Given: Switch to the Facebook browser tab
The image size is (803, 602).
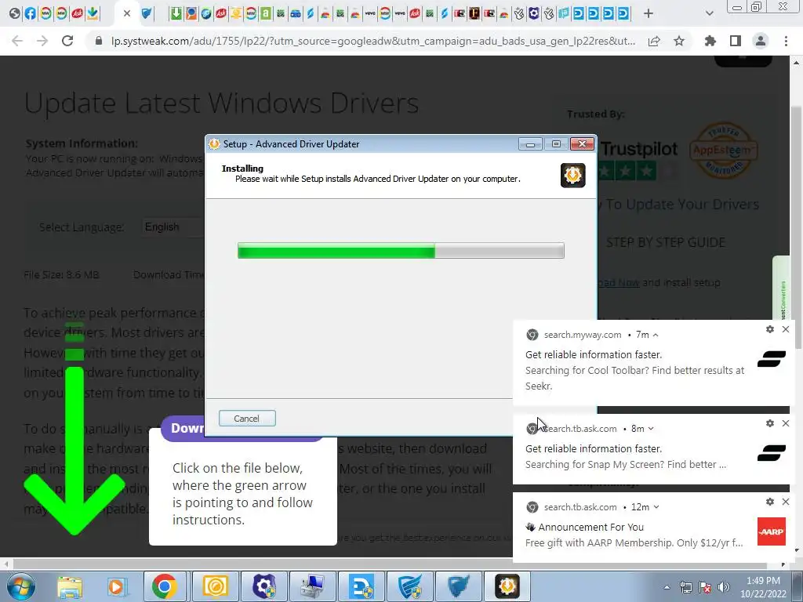Looking at the screenshot, I should pyautogui.click(x=31, y=13).
